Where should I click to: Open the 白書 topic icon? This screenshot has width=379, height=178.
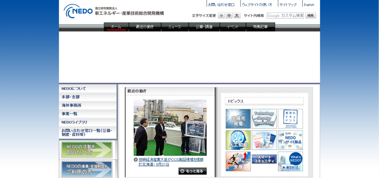[264, 140]
